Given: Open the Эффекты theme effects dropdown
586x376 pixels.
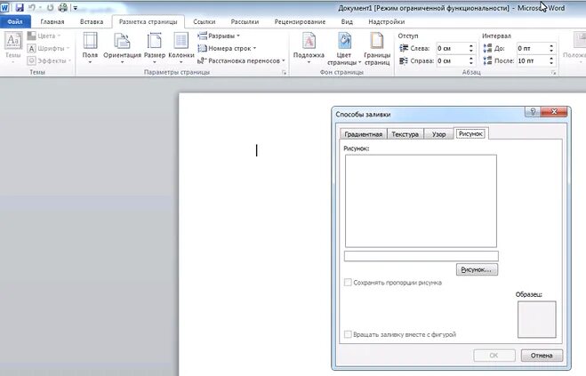Looking at the screenshot, I should tap(49, 60).
